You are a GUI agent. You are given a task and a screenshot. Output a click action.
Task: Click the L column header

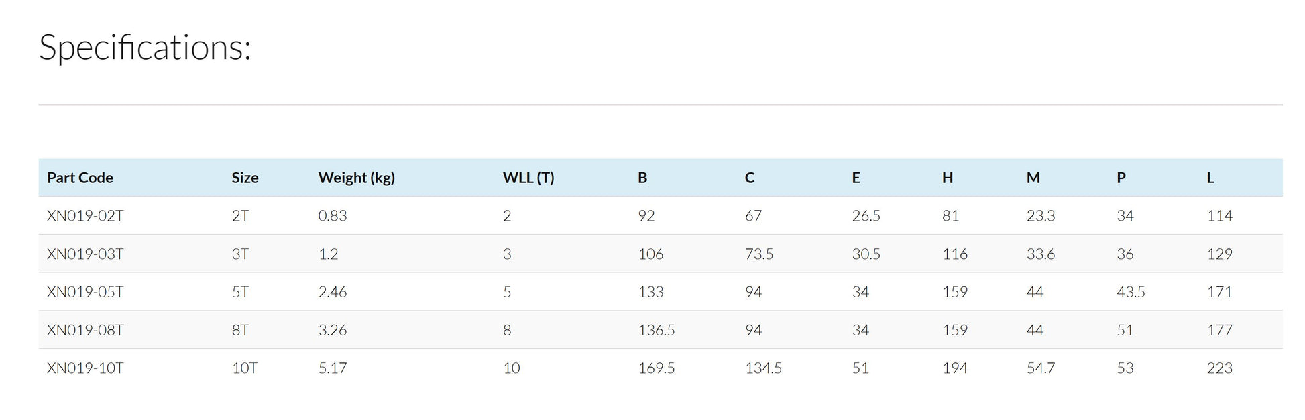click(x=1210, y=178)
